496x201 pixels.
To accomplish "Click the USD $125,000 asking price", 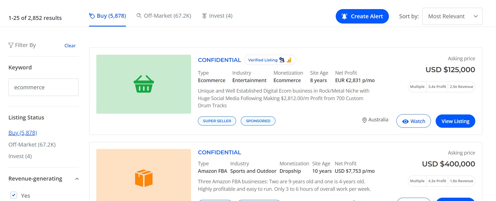I will click(x=450, y=70).
